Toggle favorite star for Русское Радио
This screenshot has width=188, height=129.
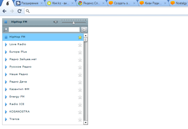[80, 67]
